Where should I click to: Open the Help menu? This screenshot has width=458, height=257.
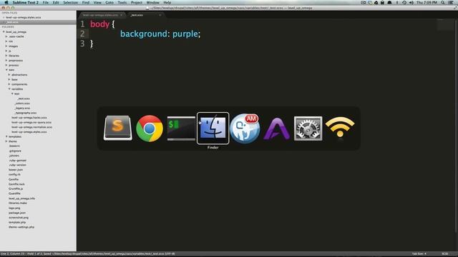[167, 2]
